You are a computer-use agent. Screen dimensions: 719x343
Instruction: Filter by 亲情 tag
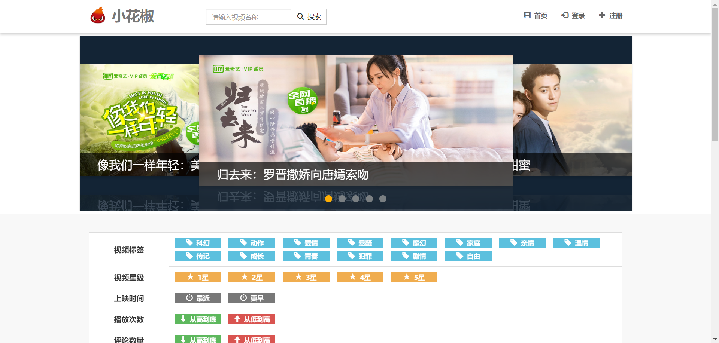(x=522, y=243)
